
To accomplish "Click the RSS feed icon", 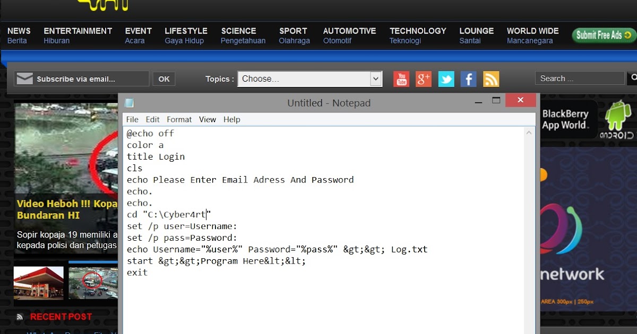I will coord(490,78).
